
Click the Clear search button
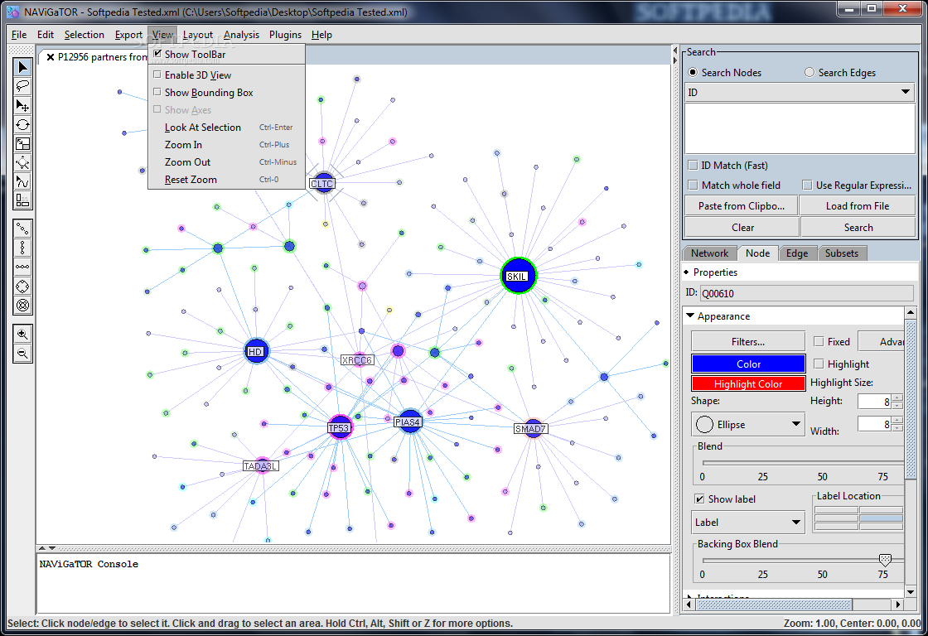click(x=742, y=227)
